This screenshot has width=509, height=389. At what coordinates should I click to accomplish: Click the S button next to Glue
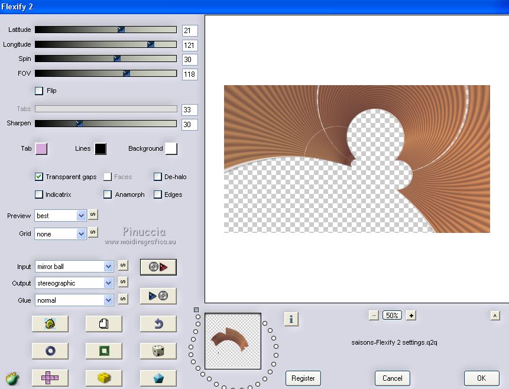click(x=123, y=299)
